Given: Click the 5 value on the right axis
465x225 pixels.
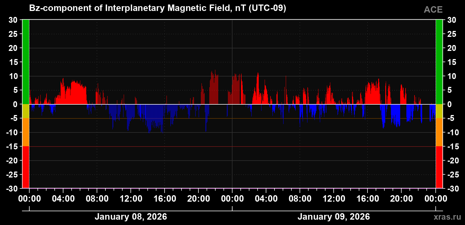Looking at the screenshot, I should pyautogui.click(x=449, y=90).
